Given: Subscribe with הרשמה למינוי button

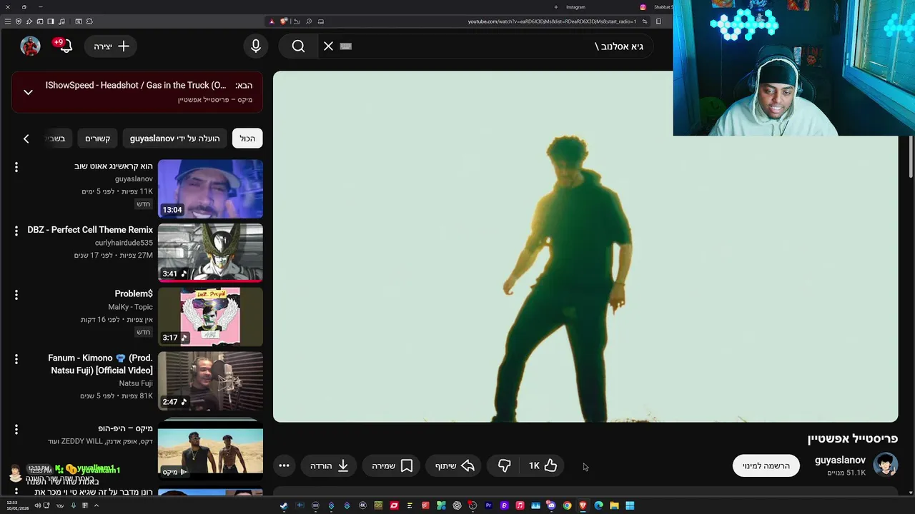Looking at the screenshot, I should click(766, 466).
